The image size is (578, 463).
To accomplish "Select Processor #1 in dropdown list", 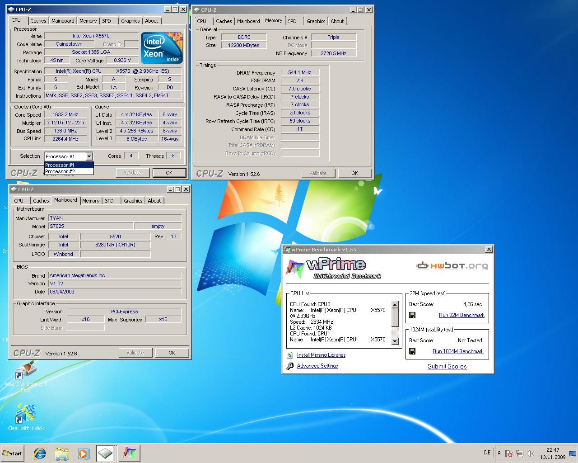I will [69, 165].
